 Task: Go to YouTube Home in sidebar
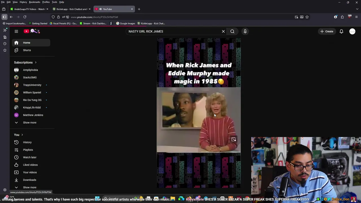coord(31,43)
